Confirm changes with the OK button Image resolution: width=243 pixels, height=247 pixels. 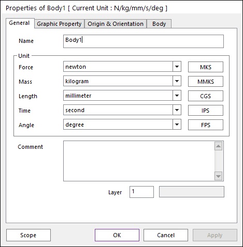117,235
